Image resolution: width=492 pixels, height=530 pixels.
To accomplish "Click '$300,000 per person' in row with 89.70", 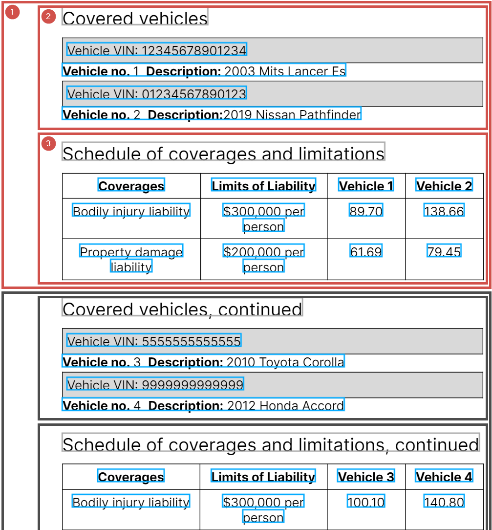I will tap(264, 218).
